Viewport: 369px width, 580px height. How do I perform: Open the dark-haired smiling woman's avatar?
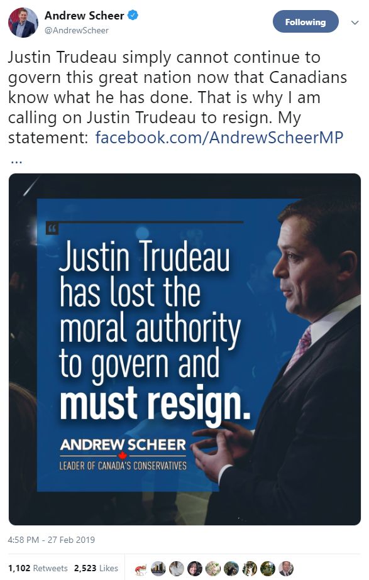click(195, 569)
